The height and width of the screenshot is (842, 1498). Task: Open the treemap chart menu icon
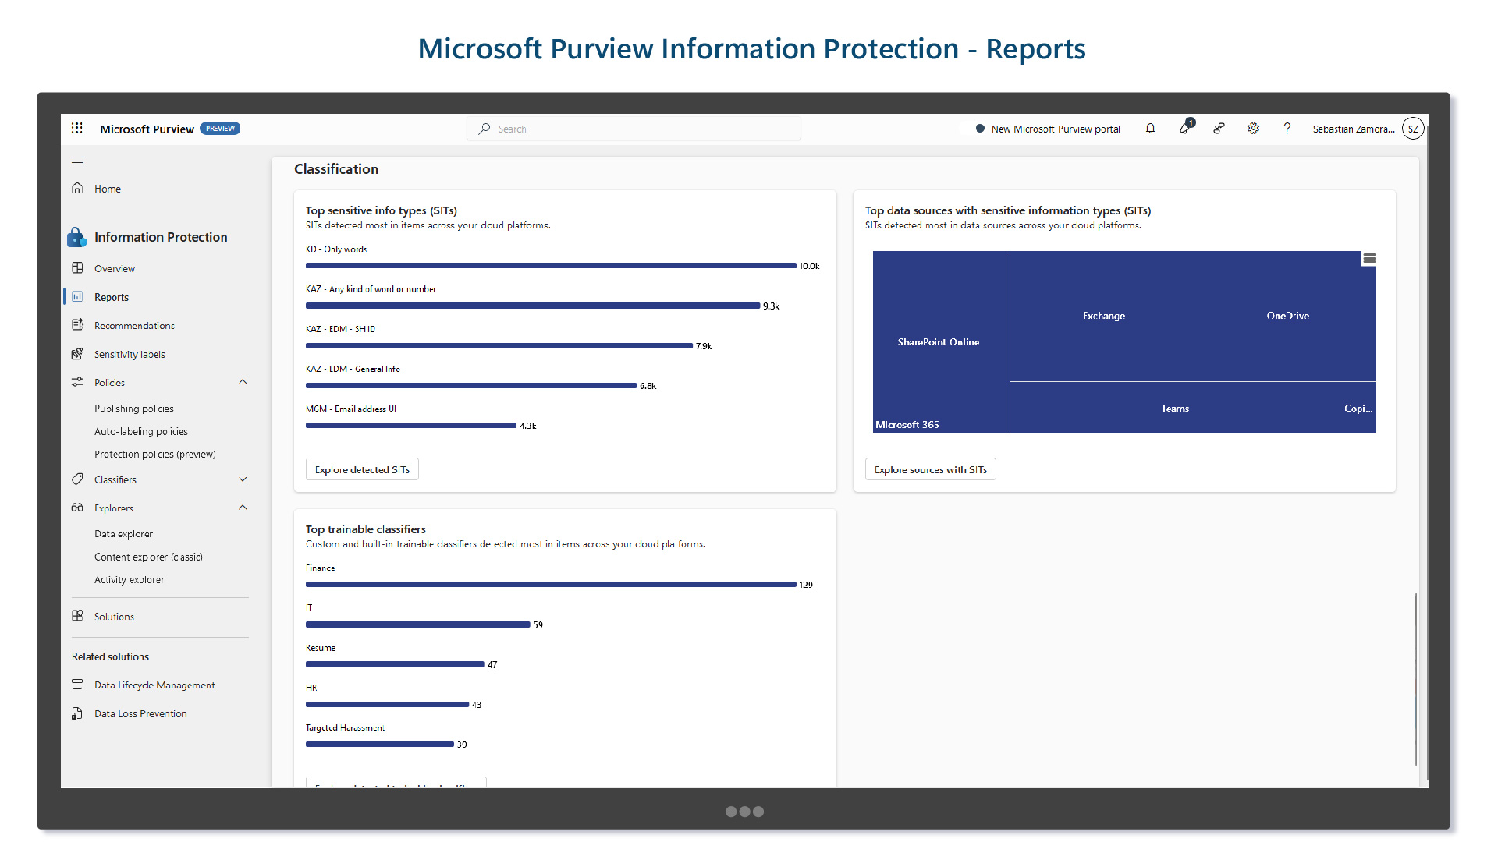click(x=1369, y=259)
